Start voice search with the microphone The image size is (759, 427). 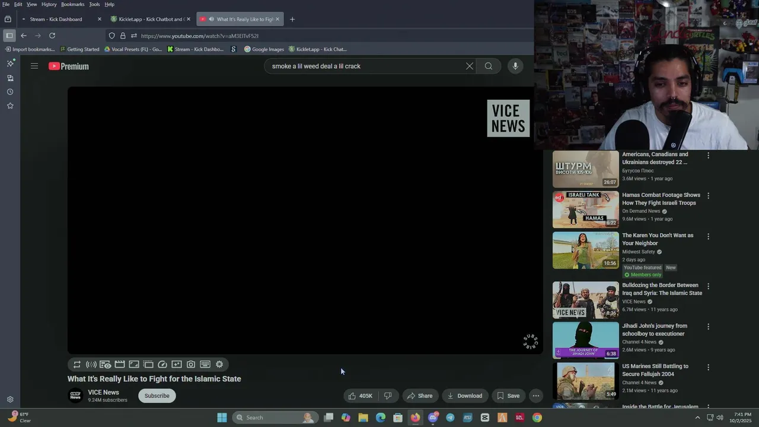(515, 66)
